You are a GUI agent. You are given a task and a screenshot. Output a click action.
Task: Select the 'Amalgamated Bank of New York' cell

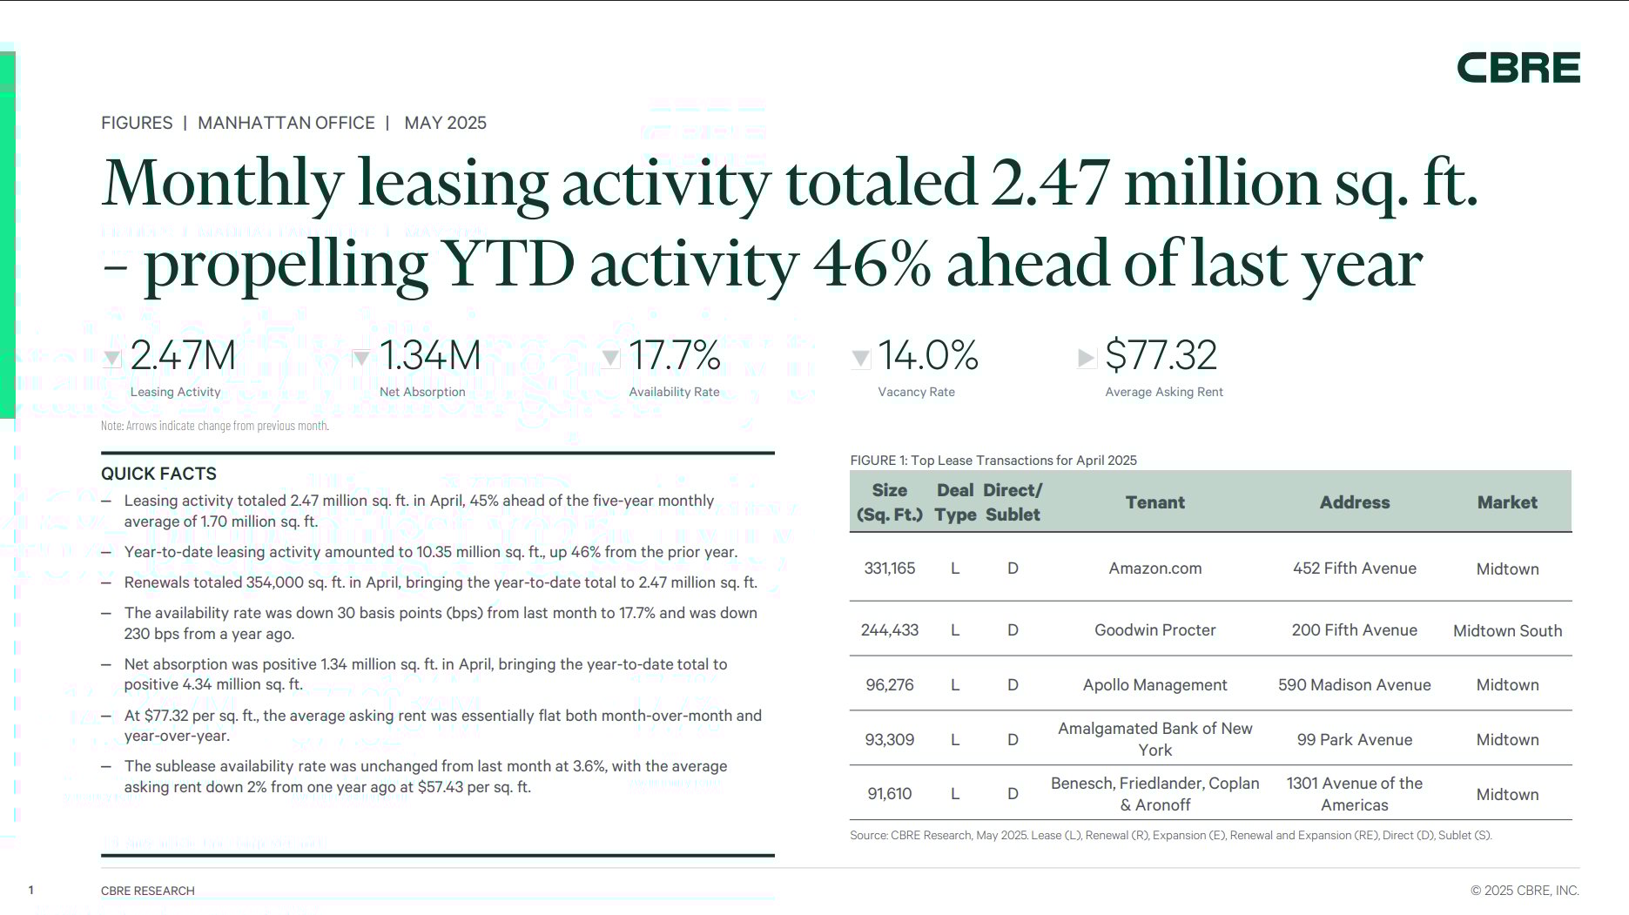pyautogui.click(x=1155, y=739)
